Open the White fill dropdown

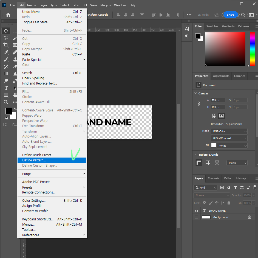click(x=232, y=146)
